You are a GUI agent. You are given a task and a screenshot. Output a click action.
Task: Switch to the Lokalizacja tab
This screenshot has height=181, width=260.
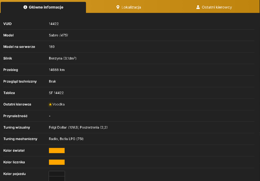[x=129, y=7]
